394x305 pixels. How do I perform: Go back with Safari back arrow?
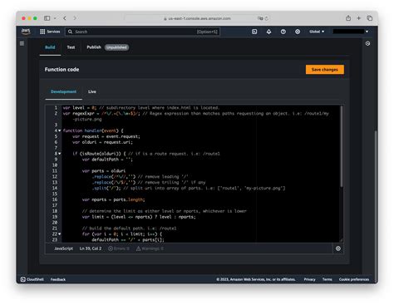tap(65, 18)
